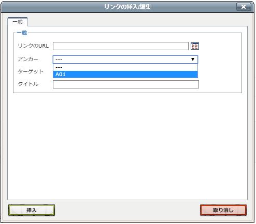Choose the A01 anchor option
Image resolution: width=256 pixels, height=224 pixels.
click(x=125, y=74)
